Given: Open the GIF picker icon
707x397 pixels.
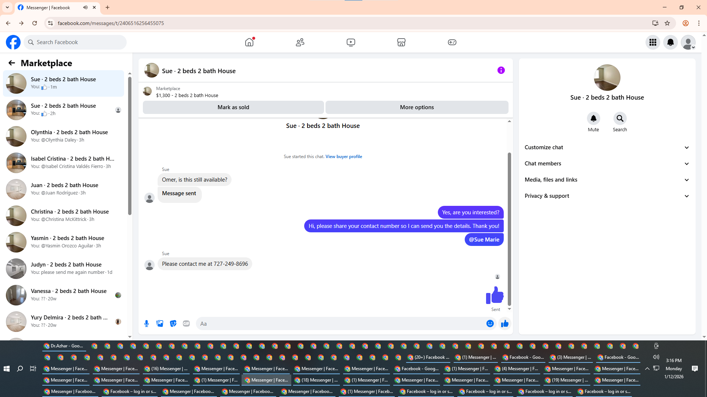Looking at the screenshot, I should [186, 323].
